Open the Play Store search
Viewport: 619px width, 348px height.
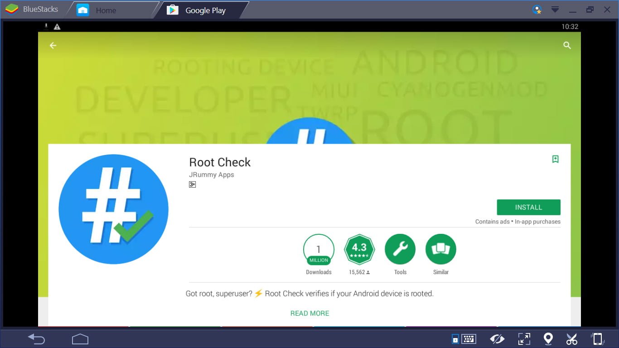click(x=567, y=45)
